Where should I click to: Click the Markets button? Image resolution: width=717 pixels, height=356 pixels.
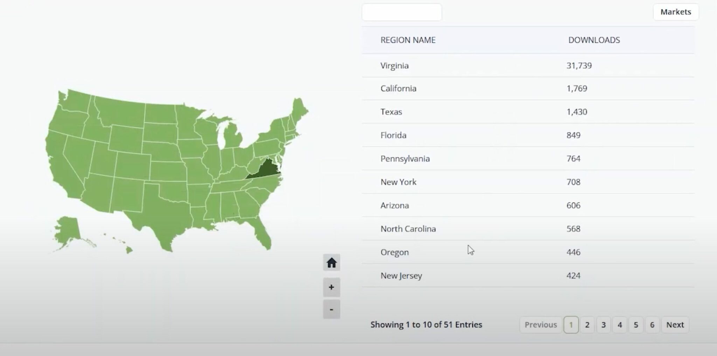tap(675, 12)
